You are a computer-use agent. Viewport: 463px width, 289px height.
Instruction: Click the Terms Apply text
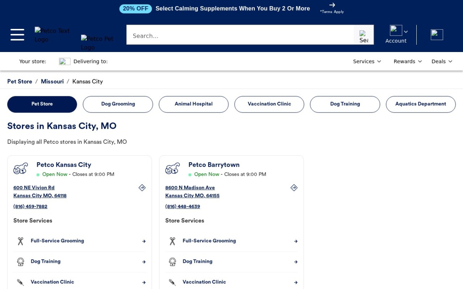[332, 12]
